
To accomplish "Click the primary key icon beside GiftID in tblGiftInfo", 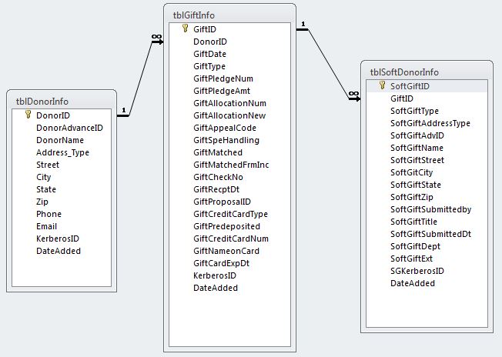I will (x=185, y=28).
